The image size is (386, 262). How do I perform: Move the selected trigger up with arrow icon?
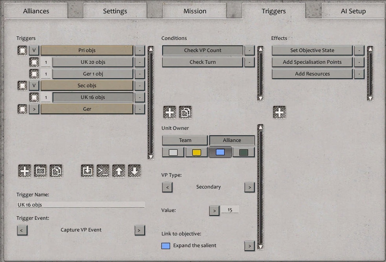(118, 170)
